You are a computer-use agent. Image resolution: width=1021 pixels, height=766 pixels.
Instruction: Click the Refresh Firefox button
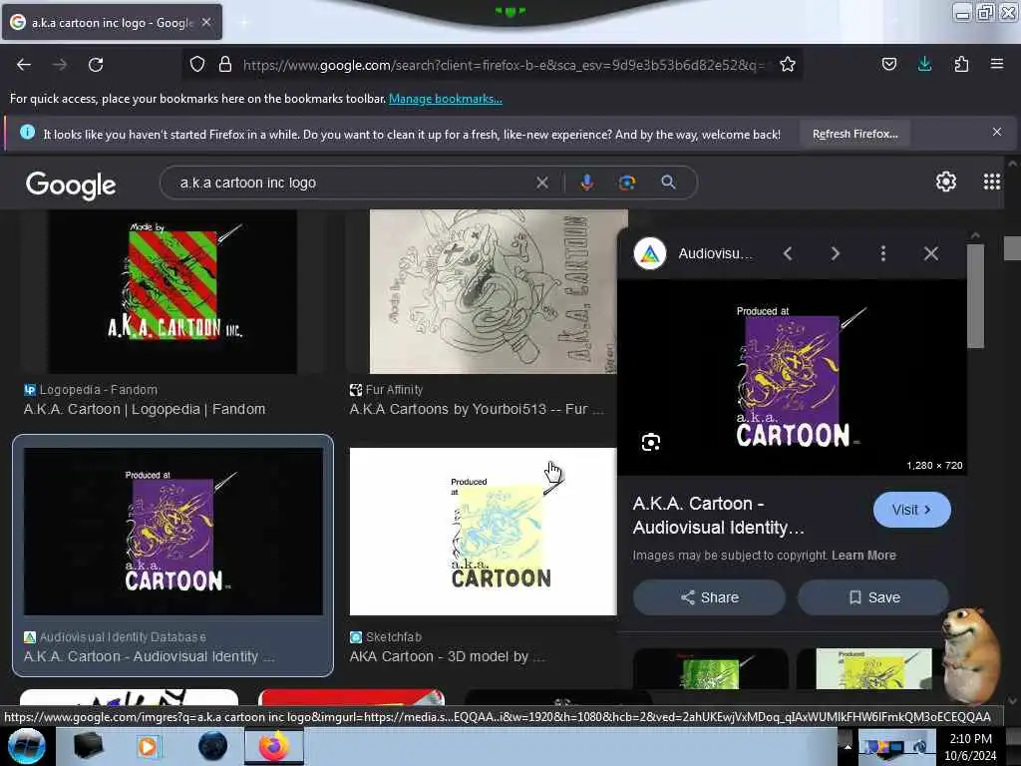click(x=854, y=135)
